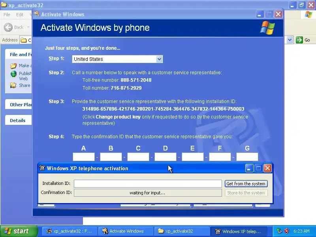Click confirmation ID box E
The image size is (316, 237).
pos(193,157)
